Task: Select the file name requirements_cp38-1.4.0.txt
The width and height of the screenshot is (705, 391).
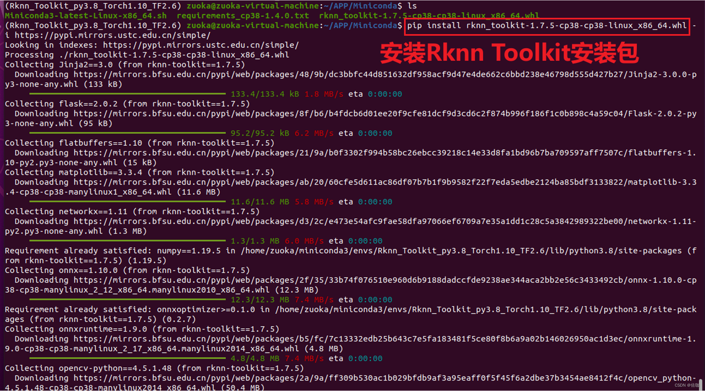Action: point(243,16)
